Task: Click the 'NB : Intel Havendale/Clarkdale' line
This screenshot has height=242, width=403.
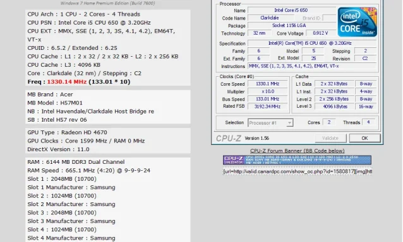Action: pyautogui.click(x=91, y=112)
